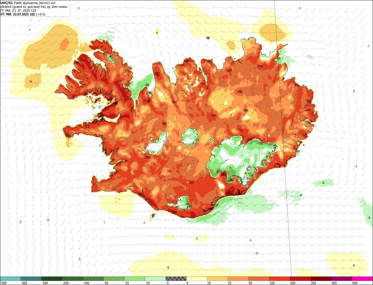The width and height of the screenshot is (373, 285).
Task: Click the offshore value '4' south of Iceland
Action: (251, 240)
